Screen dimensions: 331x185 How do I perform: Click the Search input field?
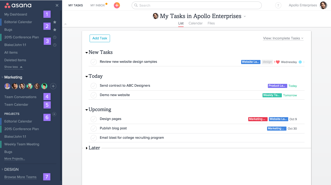click(x=197, y=5)
